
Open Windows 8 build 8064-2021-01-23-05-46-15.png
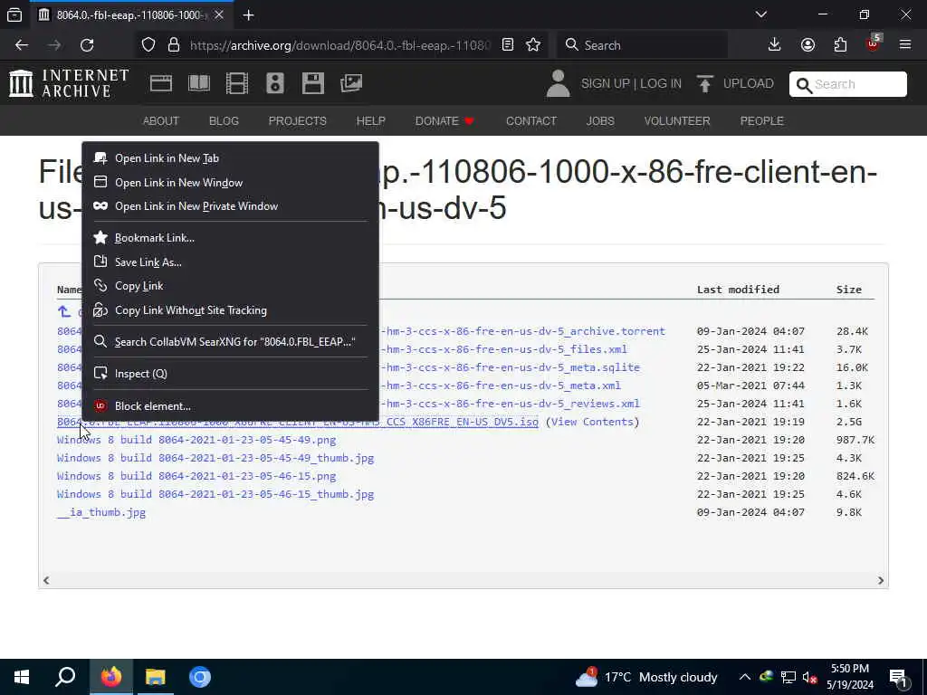196,476
